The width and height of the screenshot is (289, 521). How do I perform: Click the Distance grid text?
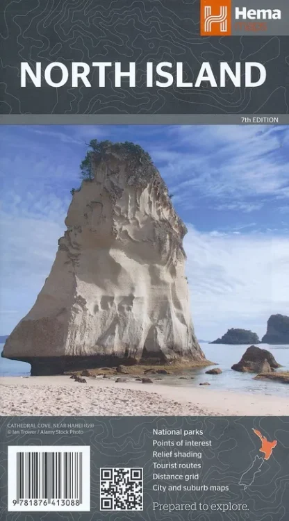coord(175,477)
